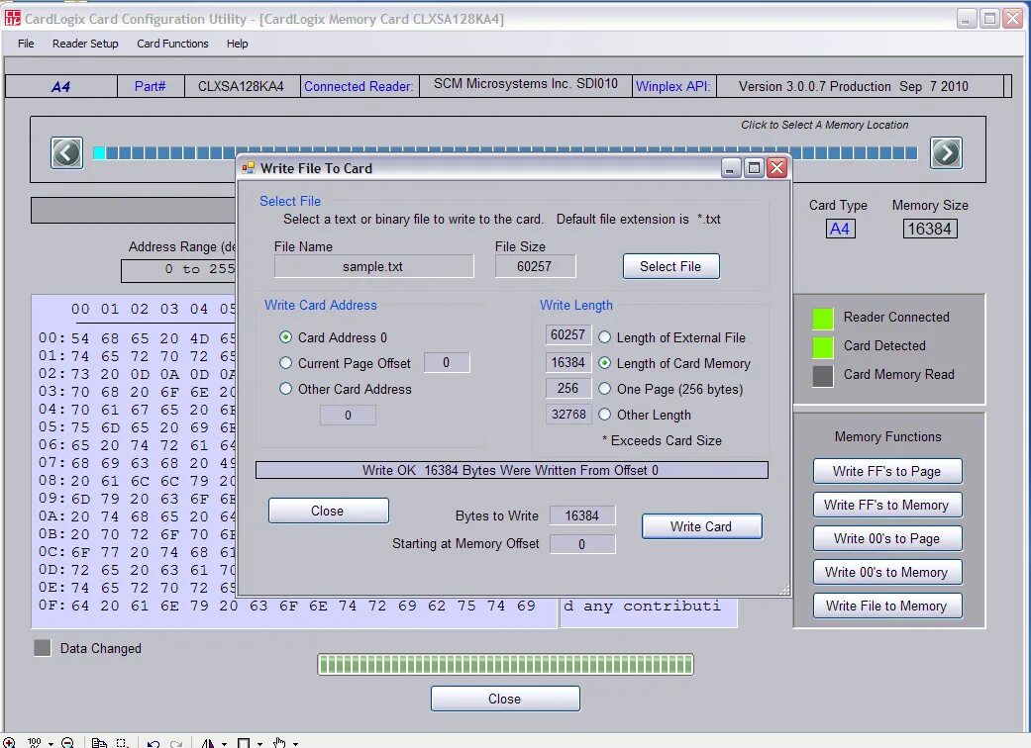Open dropdown arrow next to page frame icon

tap(259, 744)
